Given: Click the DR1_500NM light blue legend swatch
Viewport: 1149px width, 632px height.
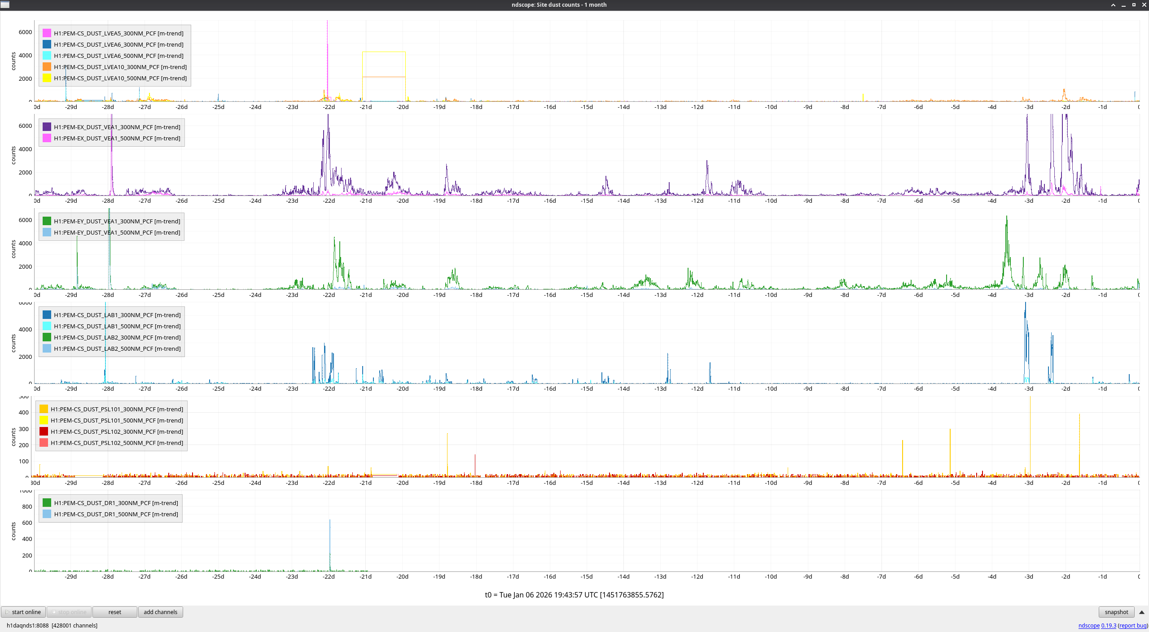Looking at the screenshot, I should (x=47, y=514).
